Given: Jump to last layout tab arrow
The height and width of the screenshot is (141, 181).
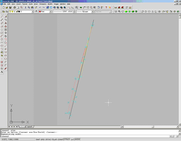Looking at the screenshot, I should pyautogui.click(x=17, y=127).
